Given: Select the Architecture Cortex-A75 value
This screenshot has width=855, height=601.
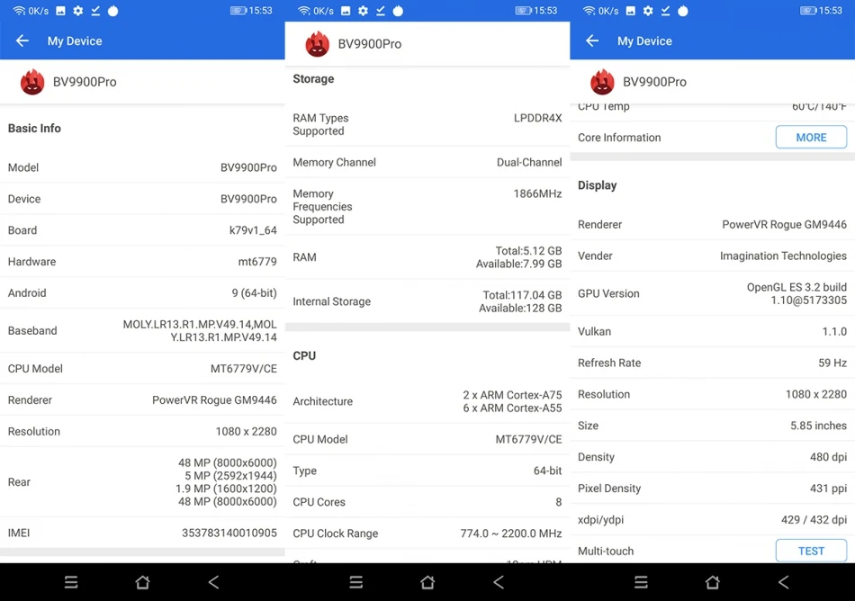Looking at the screenshot, I should [513, 395].
